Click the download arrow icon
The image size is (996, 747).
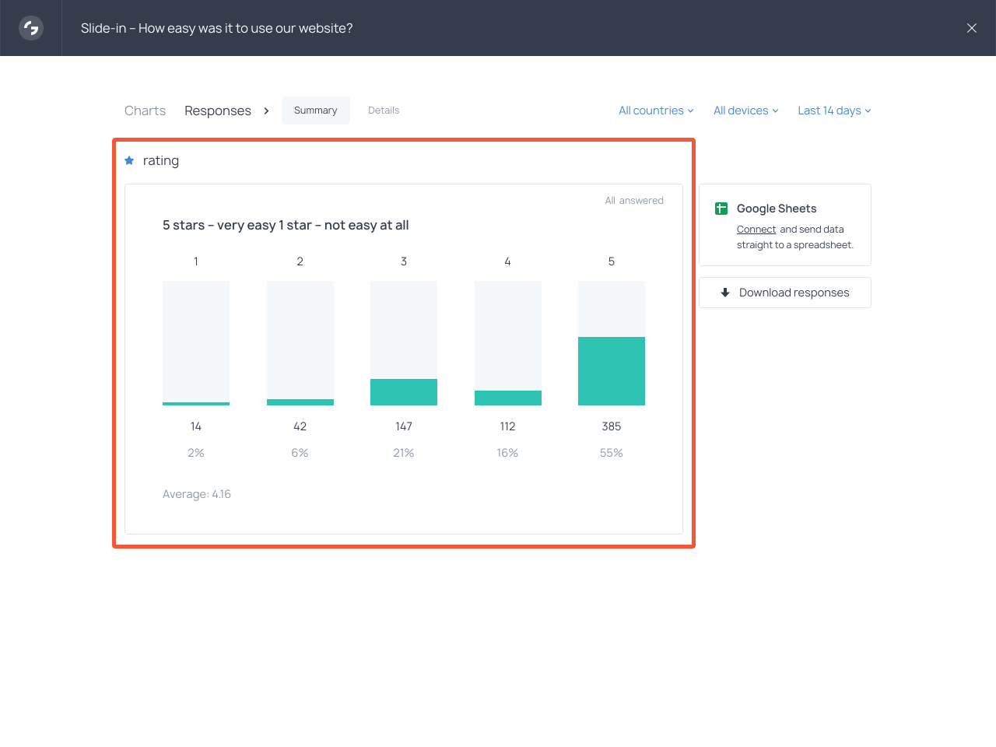(x=724, y=293)
